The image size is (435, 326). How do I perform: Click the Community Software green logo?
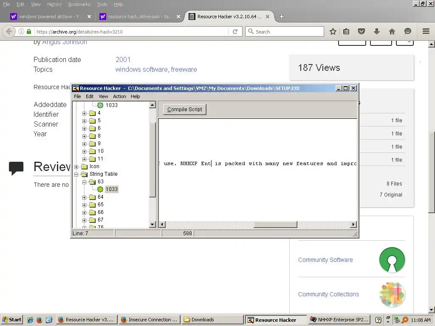click(x=392, y=260)
